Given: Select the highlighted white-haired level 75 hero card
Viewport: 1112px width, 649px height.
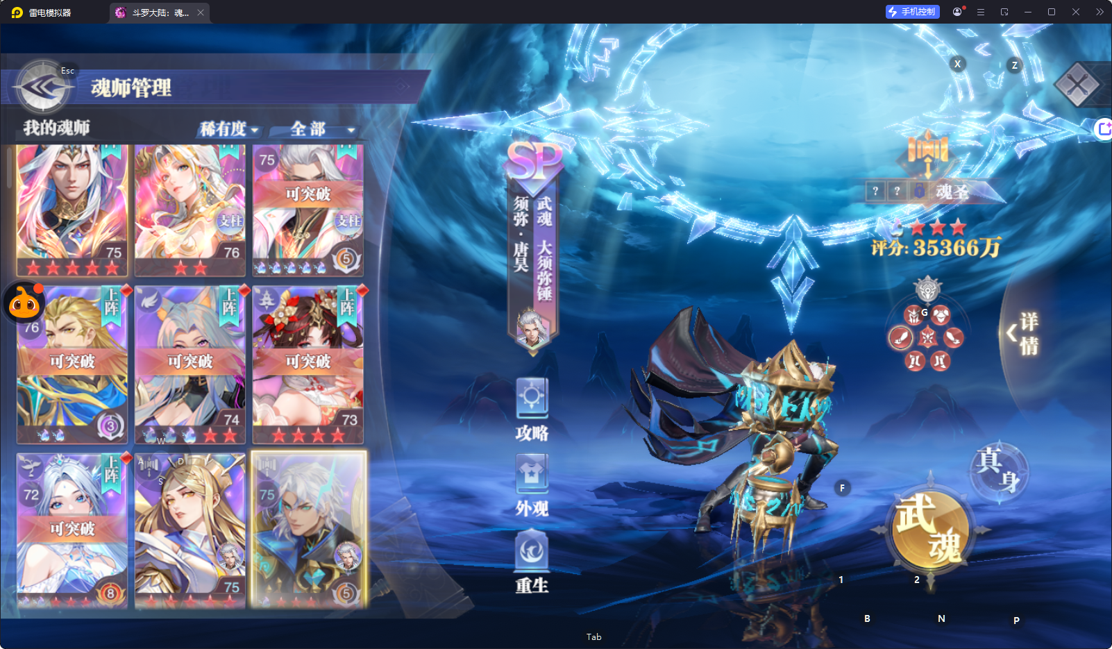Looking at the screenshot, I should 308,531.
